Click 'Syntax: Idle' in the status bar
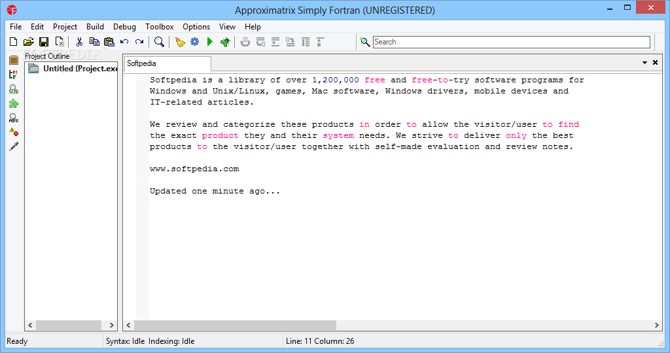Viewport: 670px width, 353px height. tap(125, 341)
